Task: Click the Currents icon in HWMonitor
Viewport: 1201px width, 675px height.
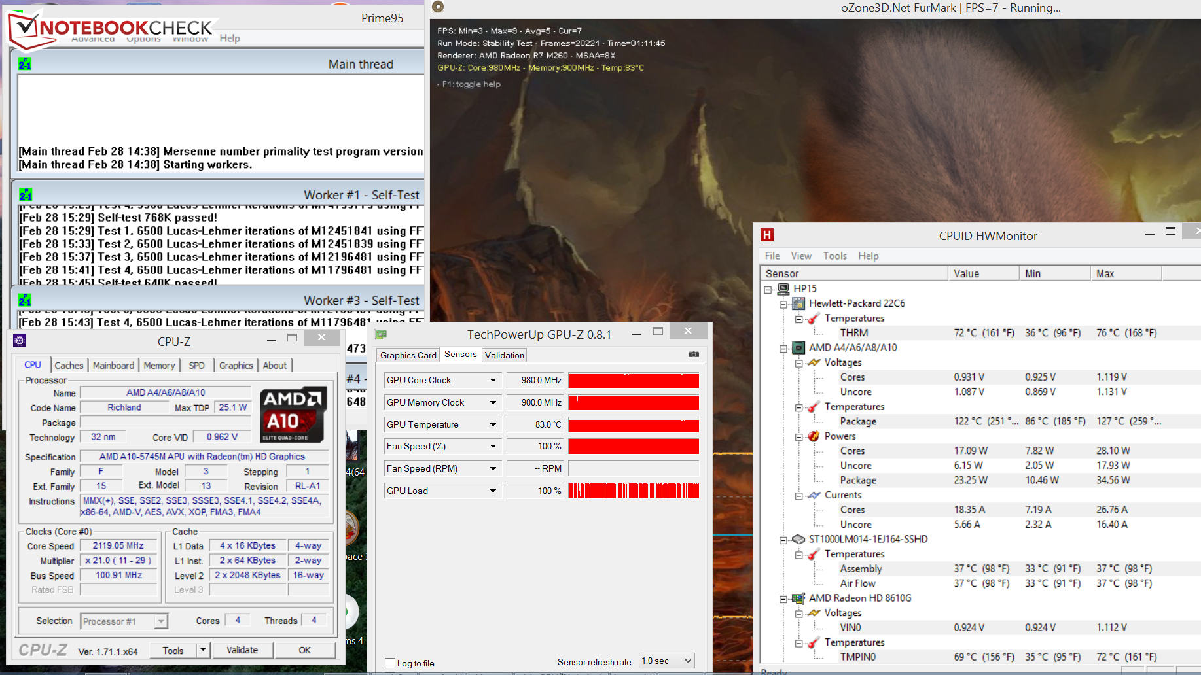Action: pos(814,495)
